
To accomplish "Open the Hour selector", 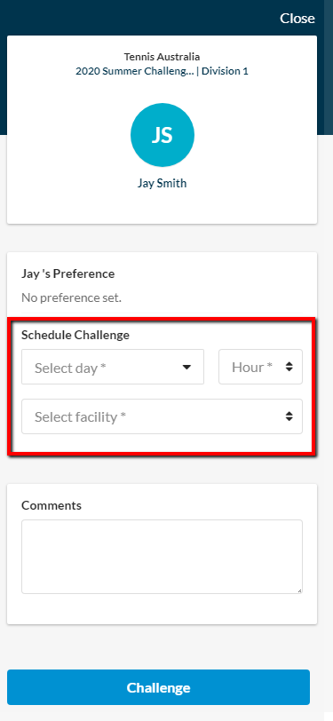I will pyautogui.click(x=260, y=367).
